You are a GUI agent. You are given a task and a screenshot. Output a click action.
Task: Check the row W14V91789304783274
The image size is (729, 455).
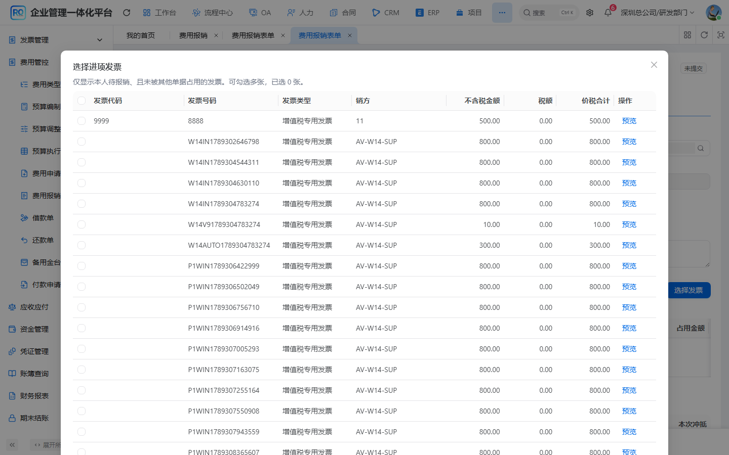click(82, 224)
